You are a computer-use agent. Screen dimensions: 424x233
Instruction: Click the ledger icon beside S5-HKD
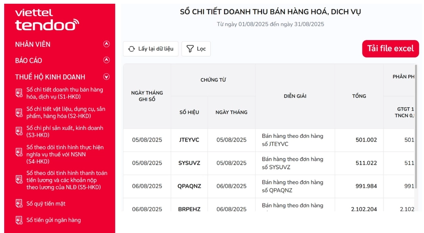pyautogui.click(x=19, y=180)
